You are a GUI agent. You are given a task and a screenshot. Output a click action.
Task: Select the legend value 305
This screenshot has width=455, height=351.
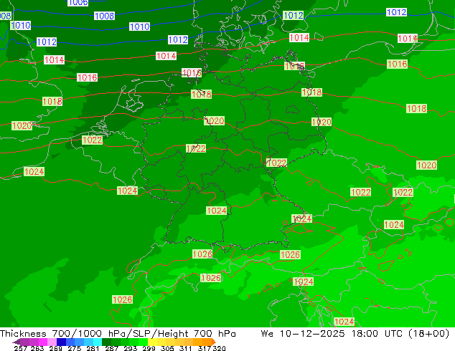[x=167, y=348]
